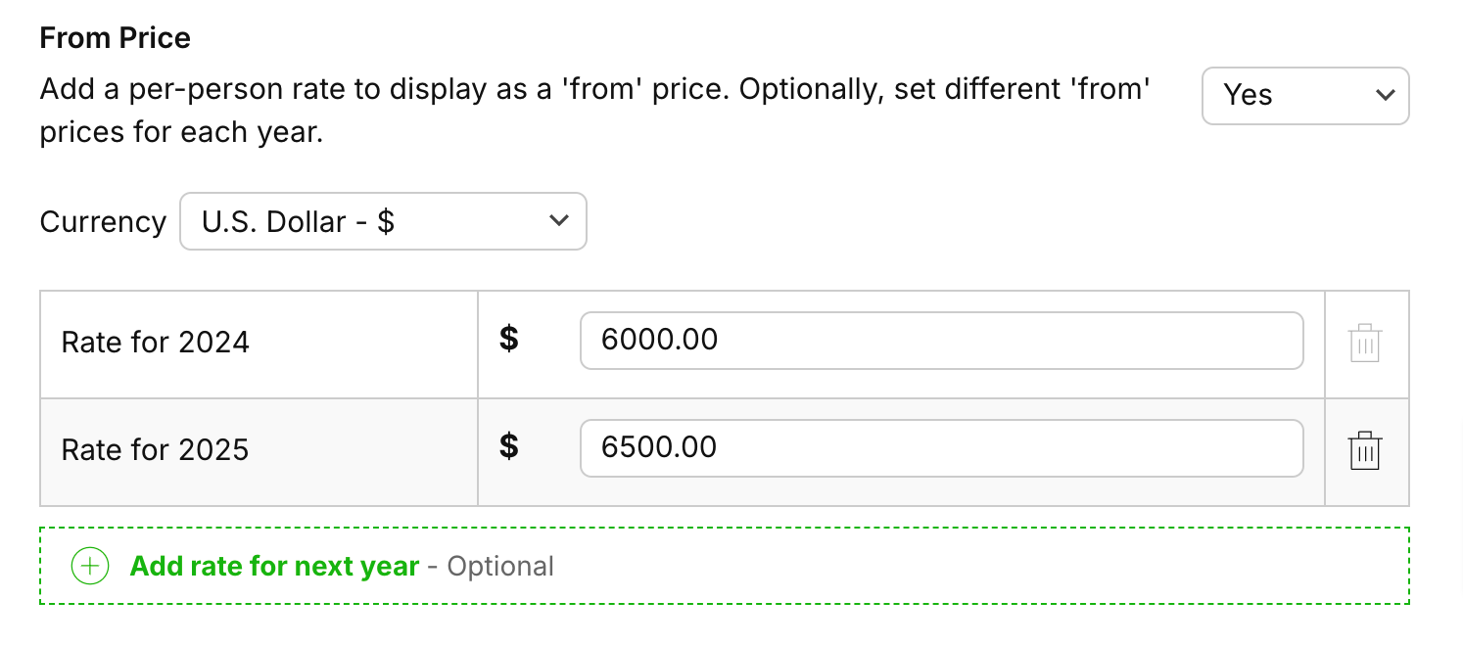The width and height of the screenshot is (1463, 646).
Task: Click the greyed trash icon for 2024
Action: (x=1365, y=344)
